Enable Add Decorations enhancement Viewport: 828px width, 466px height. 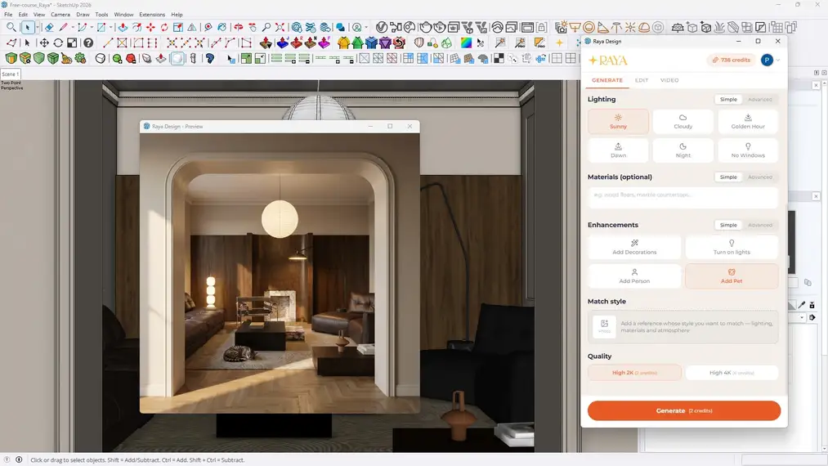pos(634,247)
